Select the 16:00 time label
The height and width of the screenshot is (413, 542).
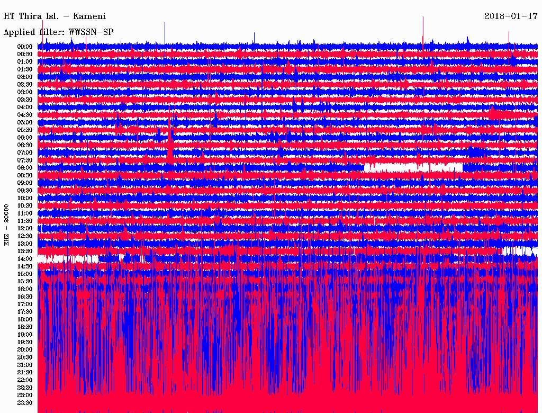point(25,289)
